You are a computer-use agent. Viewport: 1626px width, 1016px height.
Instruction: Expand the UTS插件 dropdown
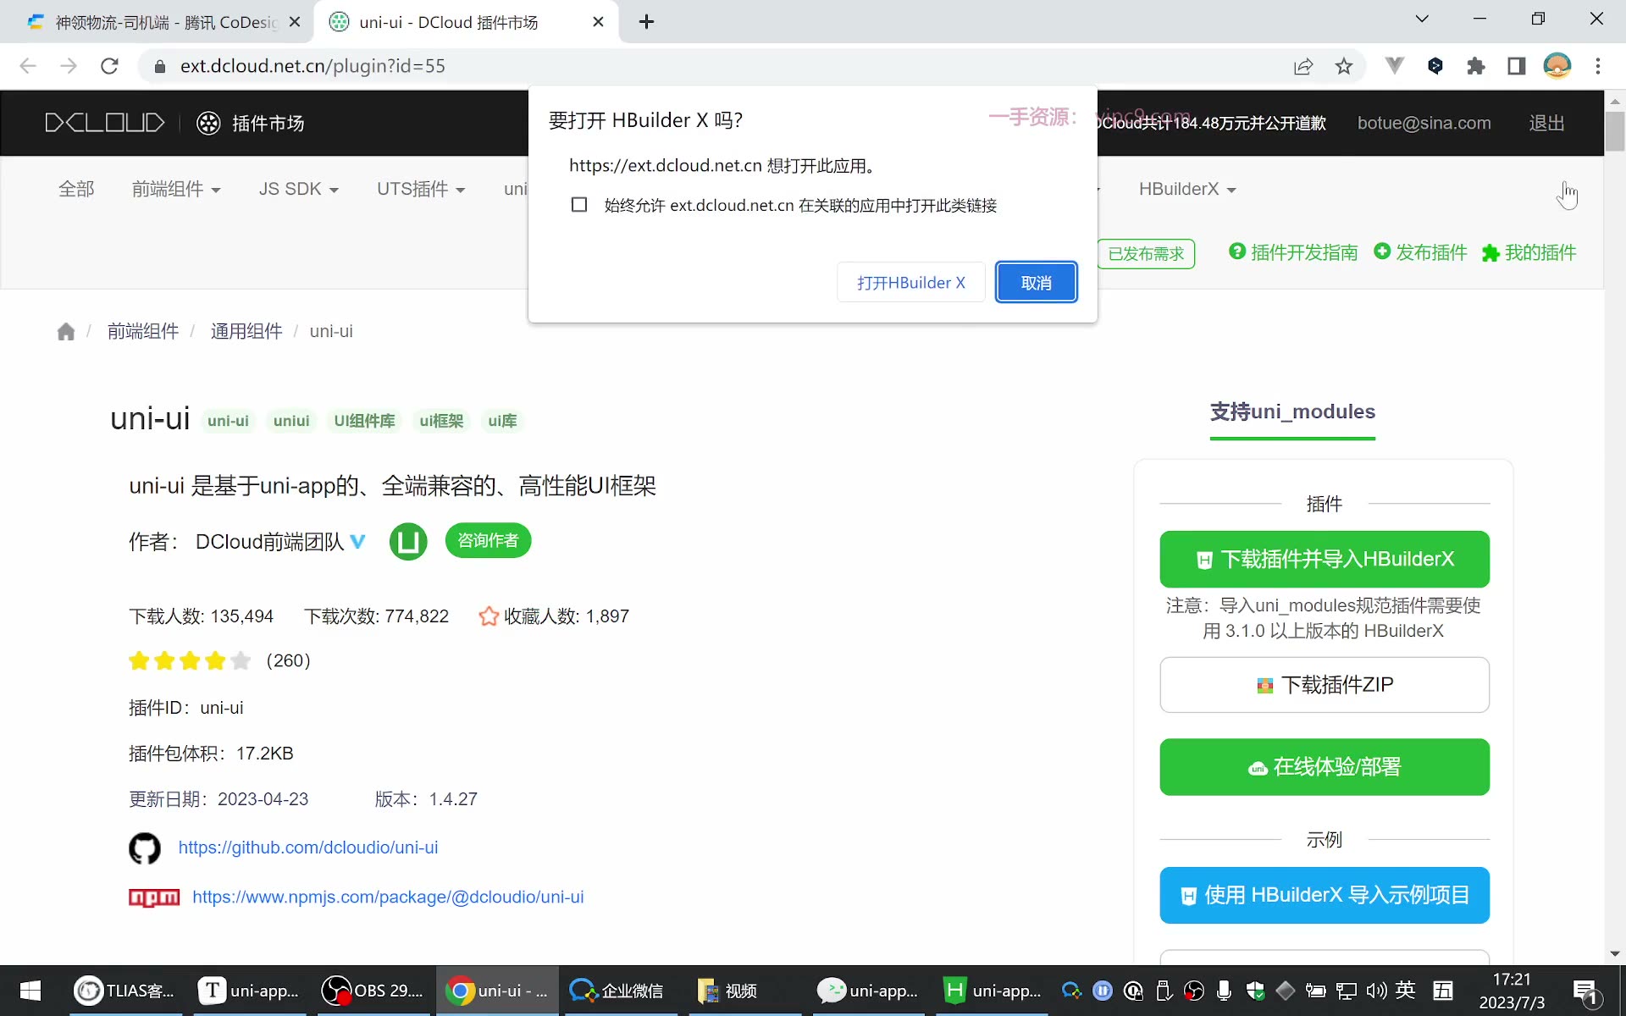421,189
